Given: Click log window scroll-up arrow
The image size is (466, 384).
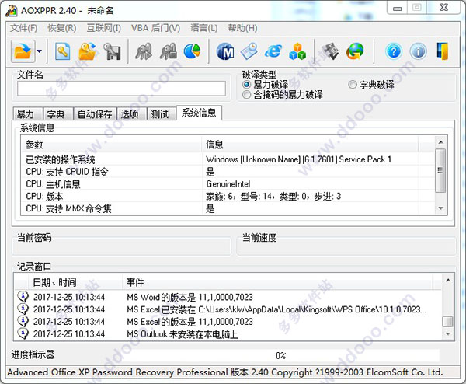Looking at the screenshot, I should [448, 280].
